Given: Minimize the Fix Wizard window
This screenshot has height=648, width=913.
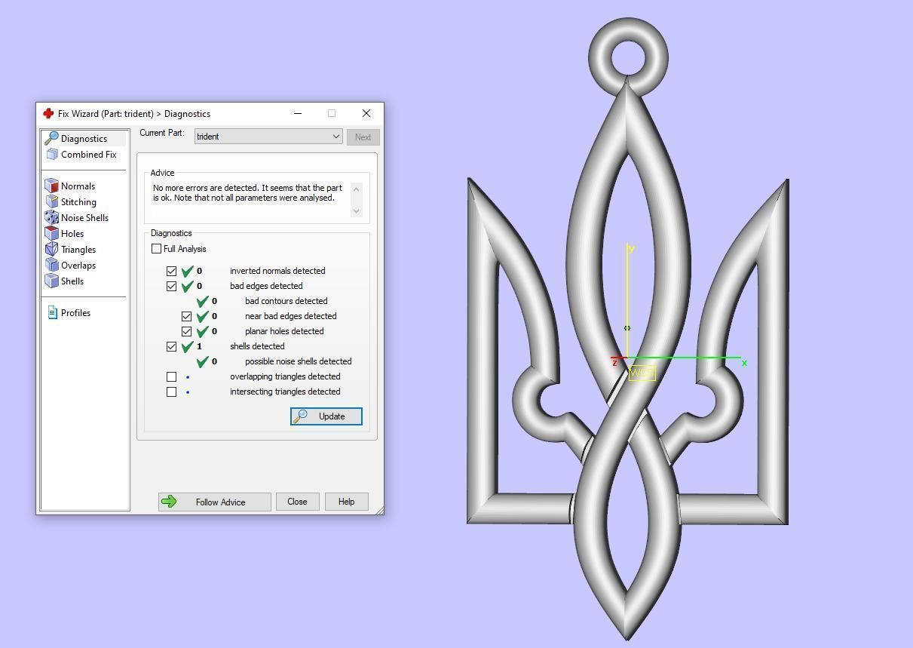Looking at the screenshot, I should (x=298, y=113).
